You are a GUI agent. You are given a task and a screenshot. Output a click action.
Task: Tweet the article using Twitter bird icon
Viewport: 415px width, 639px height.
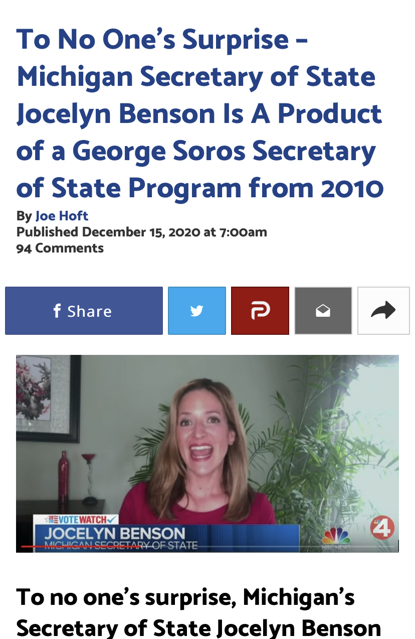pyautogui.click(x=197, y=311)
